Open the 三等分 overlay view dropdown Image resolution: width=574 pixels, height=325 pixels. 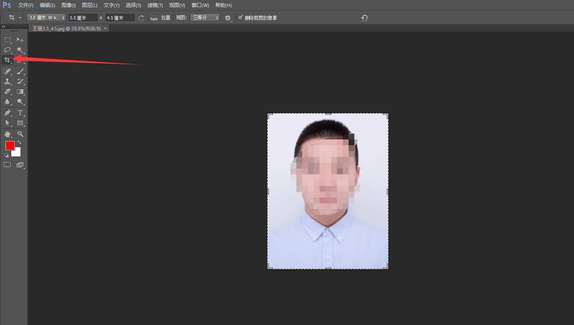205,17
